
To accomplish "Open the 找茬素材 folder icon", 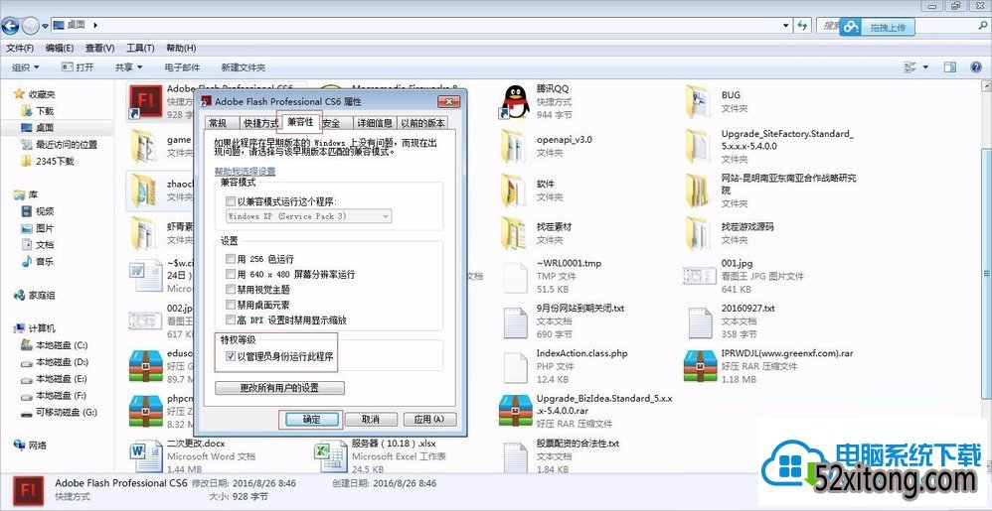I will pyautogui.click(x=515, y=233).
